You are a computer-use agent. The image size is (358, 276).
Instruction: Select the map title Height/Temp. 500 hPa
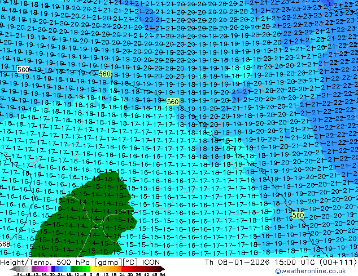[x=46, y=262]
